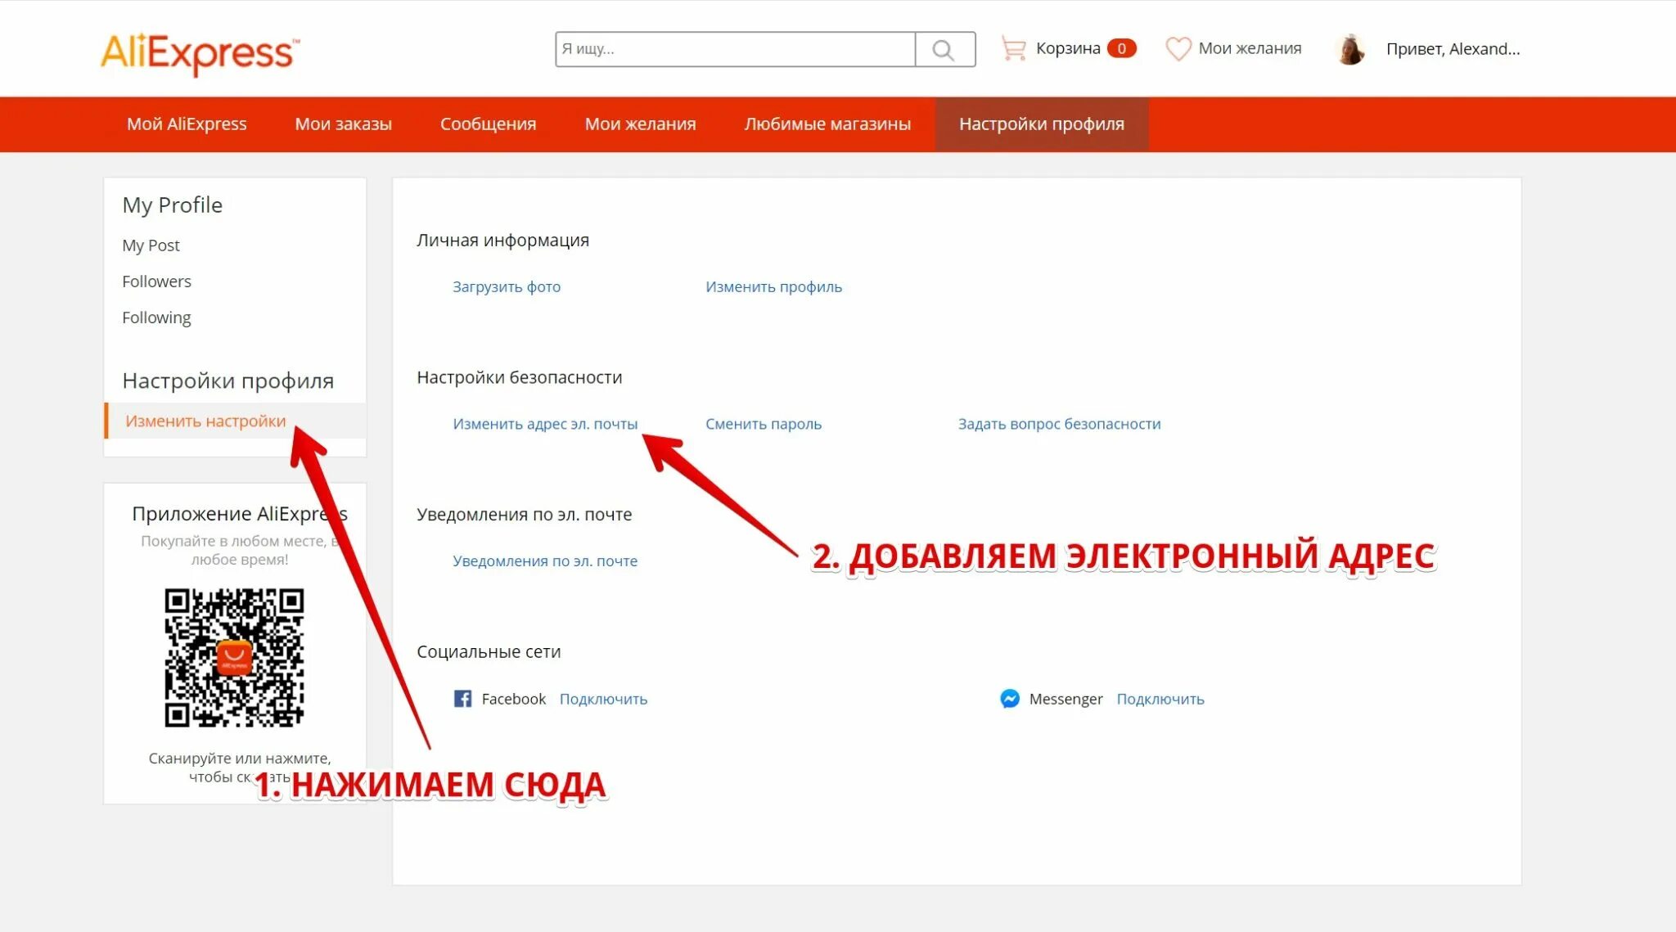The height and width of the screenshot is (932, 1676).
Task: Open the Корзина cart link
Action: 1067,48
